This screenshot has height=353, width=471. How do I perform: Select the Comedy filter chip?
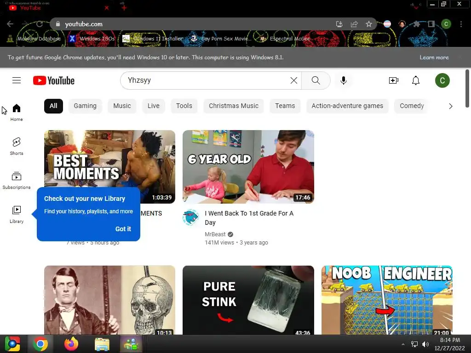tap(412, 106)
